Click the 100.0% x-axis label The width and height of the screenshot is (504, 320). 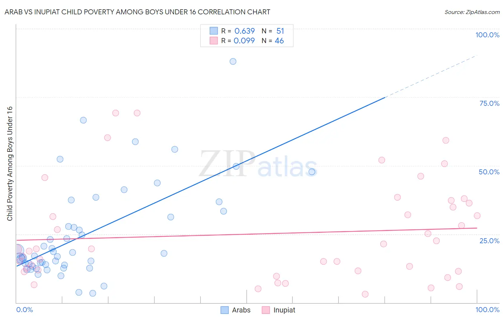[x=488, y=310]
